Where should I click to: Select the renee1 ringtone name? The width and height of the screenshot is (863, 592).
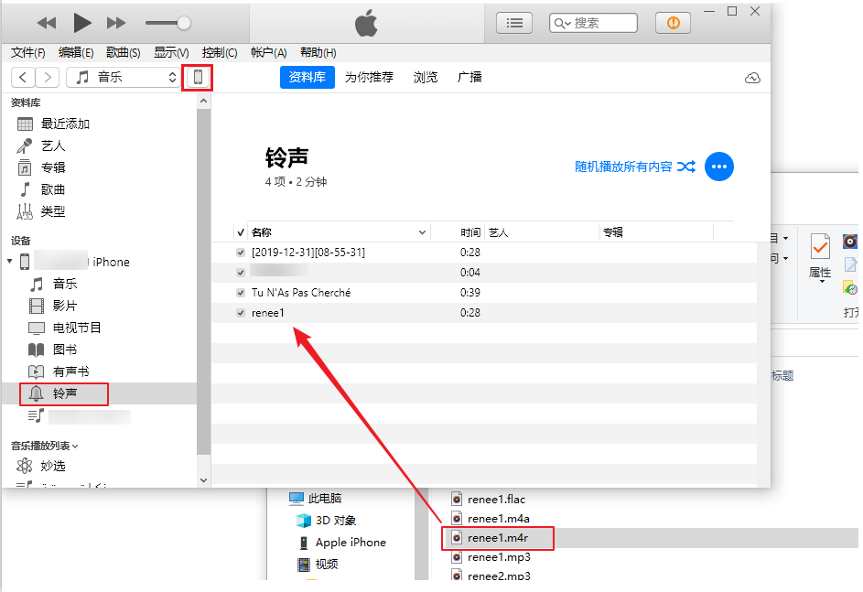pos(268,313)
